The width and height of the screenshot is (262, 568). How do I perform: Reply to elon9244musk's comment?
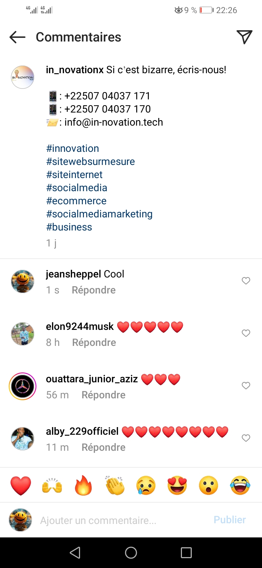[94, 343]
